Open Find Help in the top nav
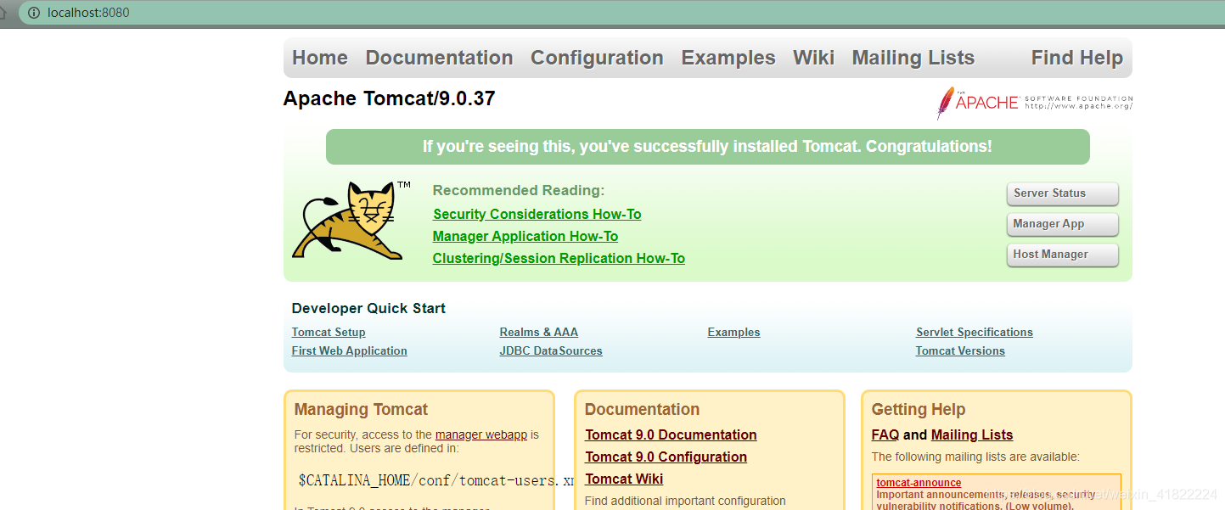The width and height of the screenshot is (1225, 510). coord(1076,58)
